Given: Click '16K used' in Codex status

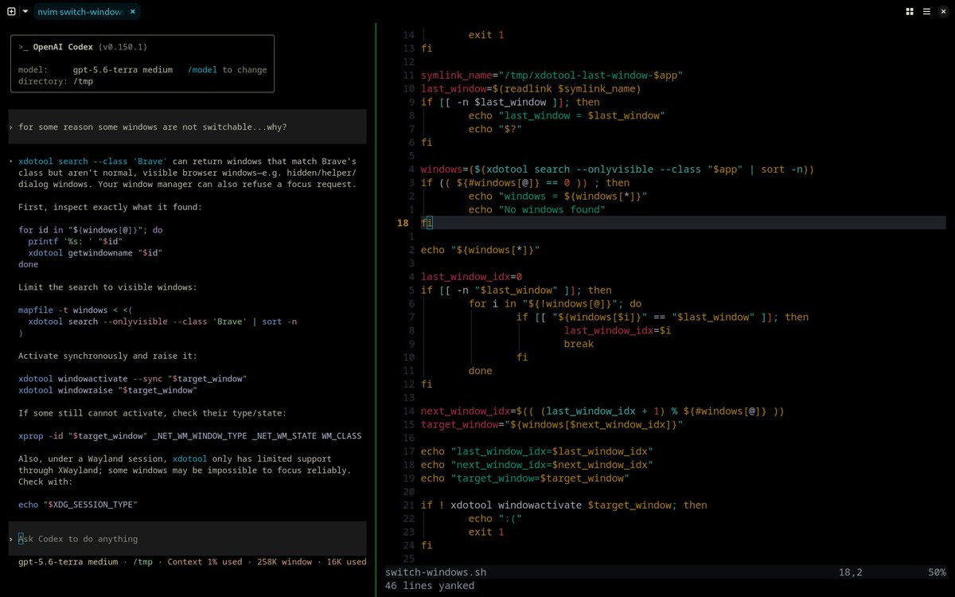Looking at the screenshot, I should (346, 562).
